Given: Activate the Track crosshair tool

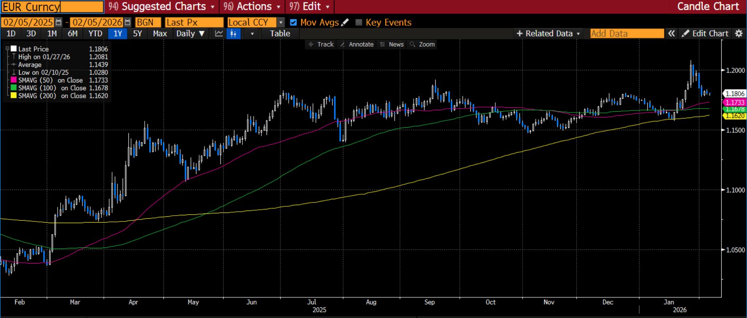Looking at the screenshot, I should (x=321, y=44).
